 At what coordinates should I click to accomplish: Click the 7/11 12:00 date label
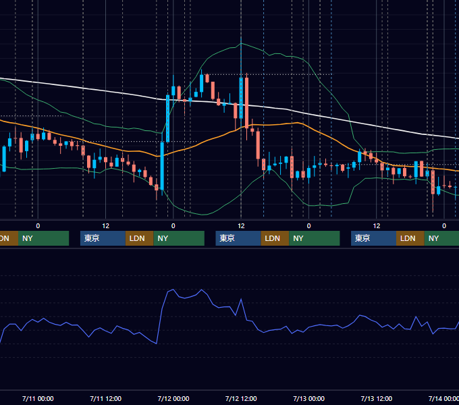106,398
